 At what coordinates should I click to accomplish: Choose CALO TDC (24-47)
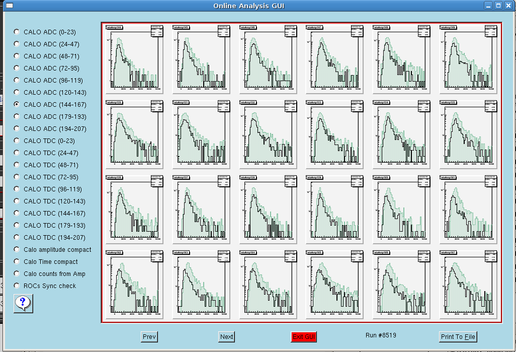tap(17, 153)
